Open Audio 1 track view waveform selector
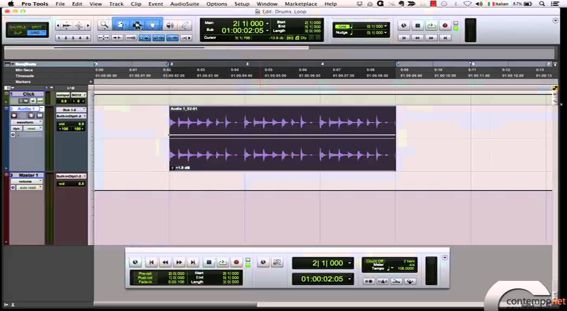The width and height of the screenshot is (567, 311). tap(27, 123)
